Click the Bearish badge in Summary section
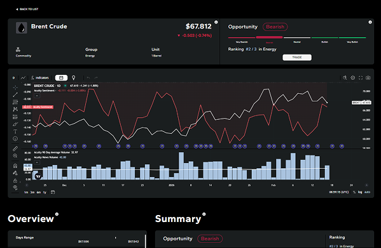The height and width of the screenshot is (248, 381). (x=210, y=238)
